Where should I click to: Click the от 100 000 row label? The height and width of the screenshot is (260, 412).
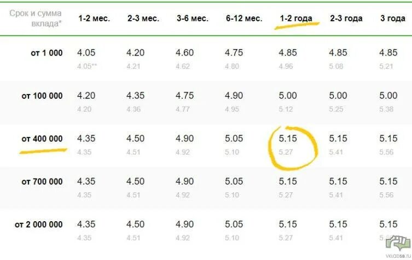(x=42, y=96)
